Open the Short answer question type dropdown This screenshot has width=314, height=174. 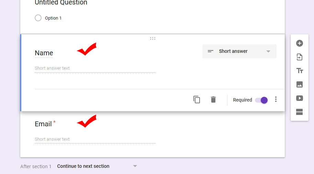coord(239,51)
